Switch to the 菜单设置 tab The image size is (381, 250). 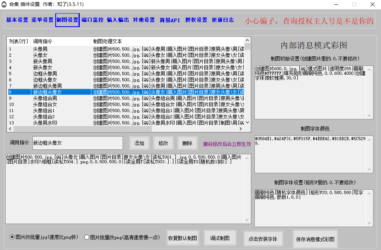[42, 20]
